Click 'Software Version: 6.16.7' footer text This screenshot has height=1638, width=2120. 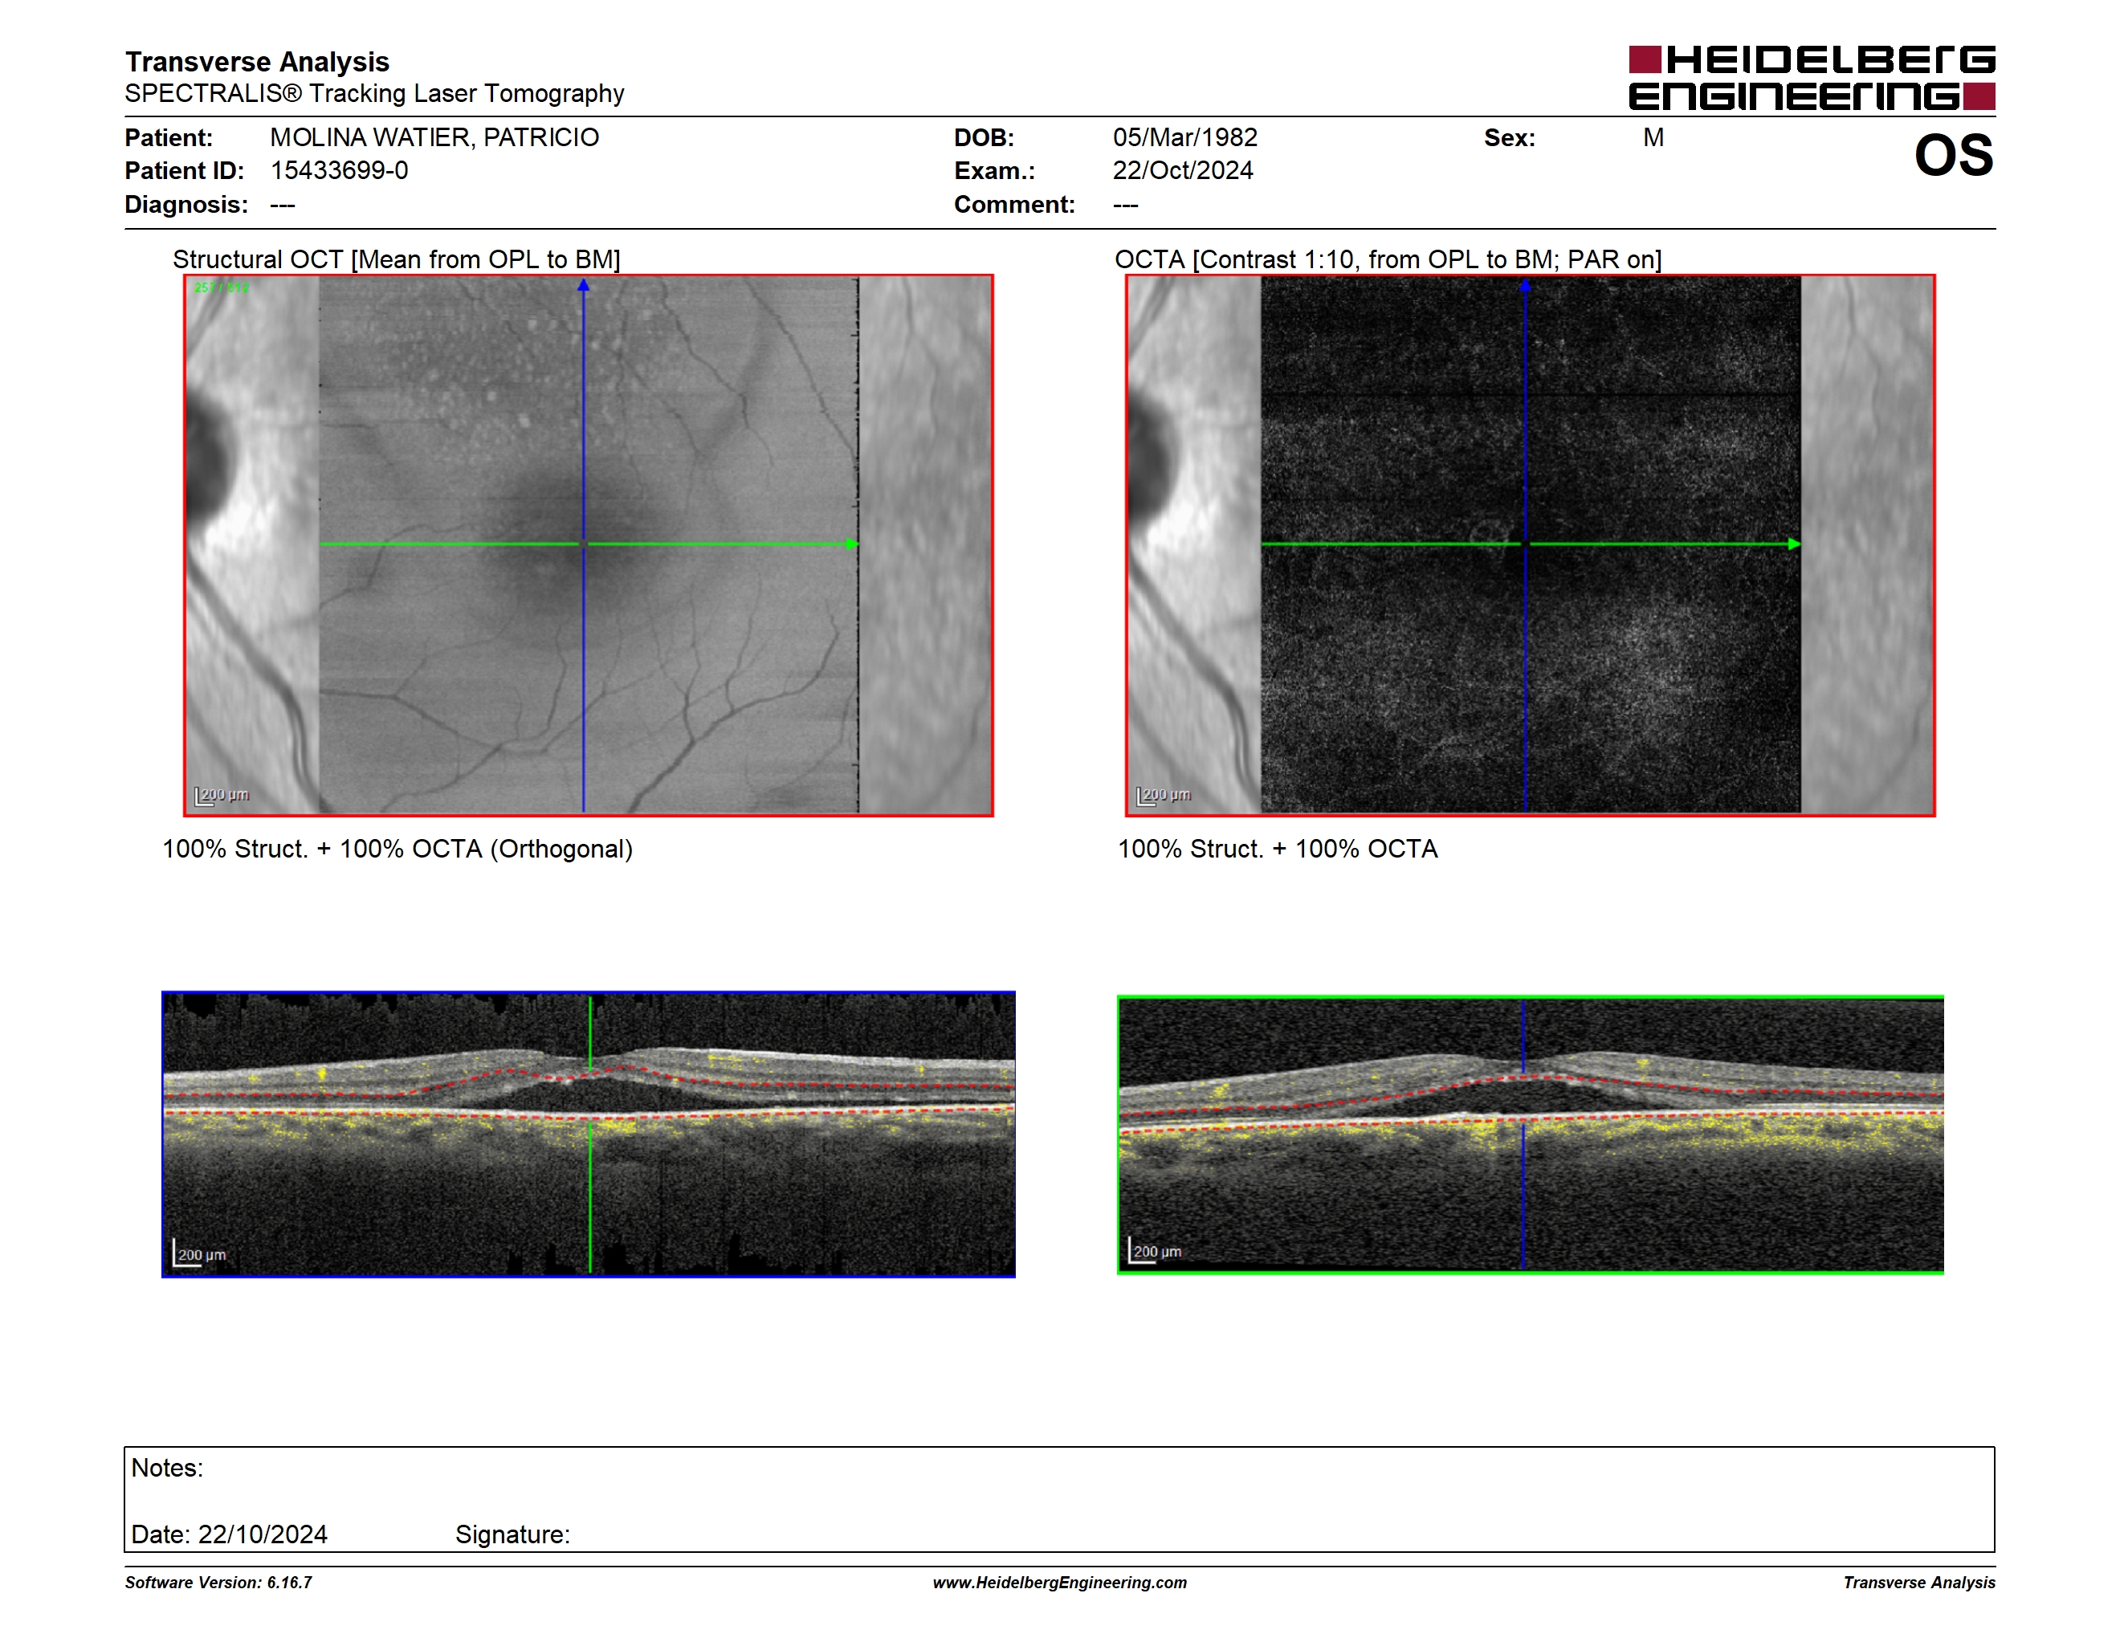click(x=218, y=1583)
